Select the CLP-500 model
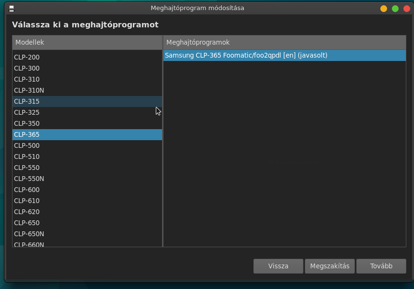Screen dimensions: 414x289 pyautogui.click(x=87, y=145)
